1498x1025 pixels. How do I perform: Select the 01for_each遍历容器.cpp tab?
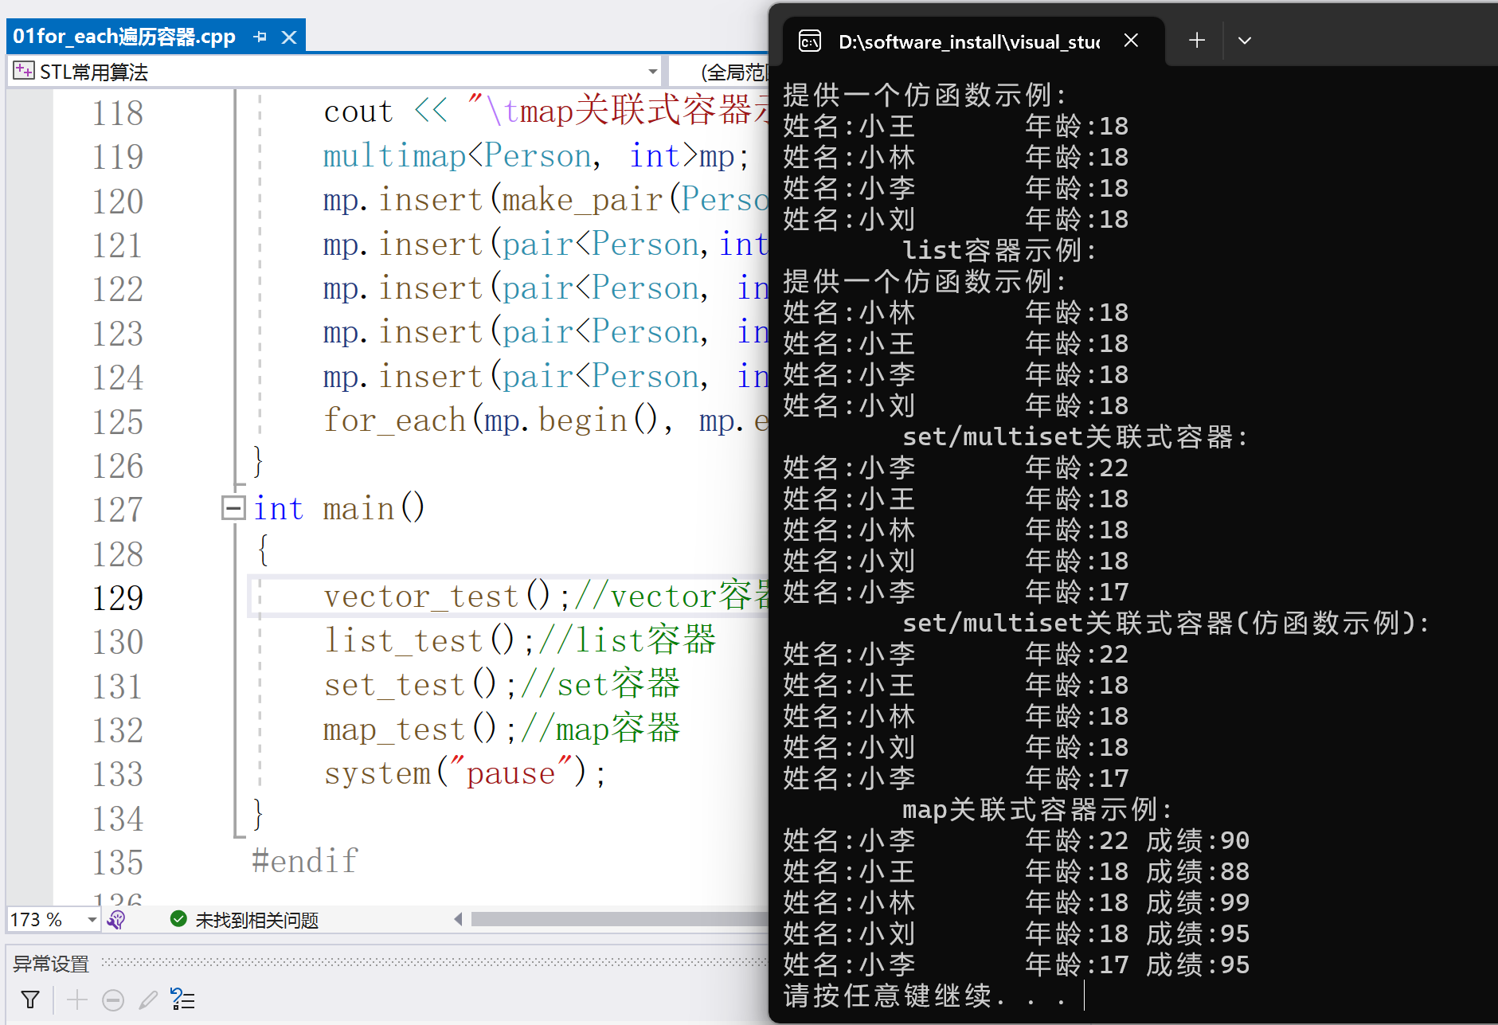[124, 37]
